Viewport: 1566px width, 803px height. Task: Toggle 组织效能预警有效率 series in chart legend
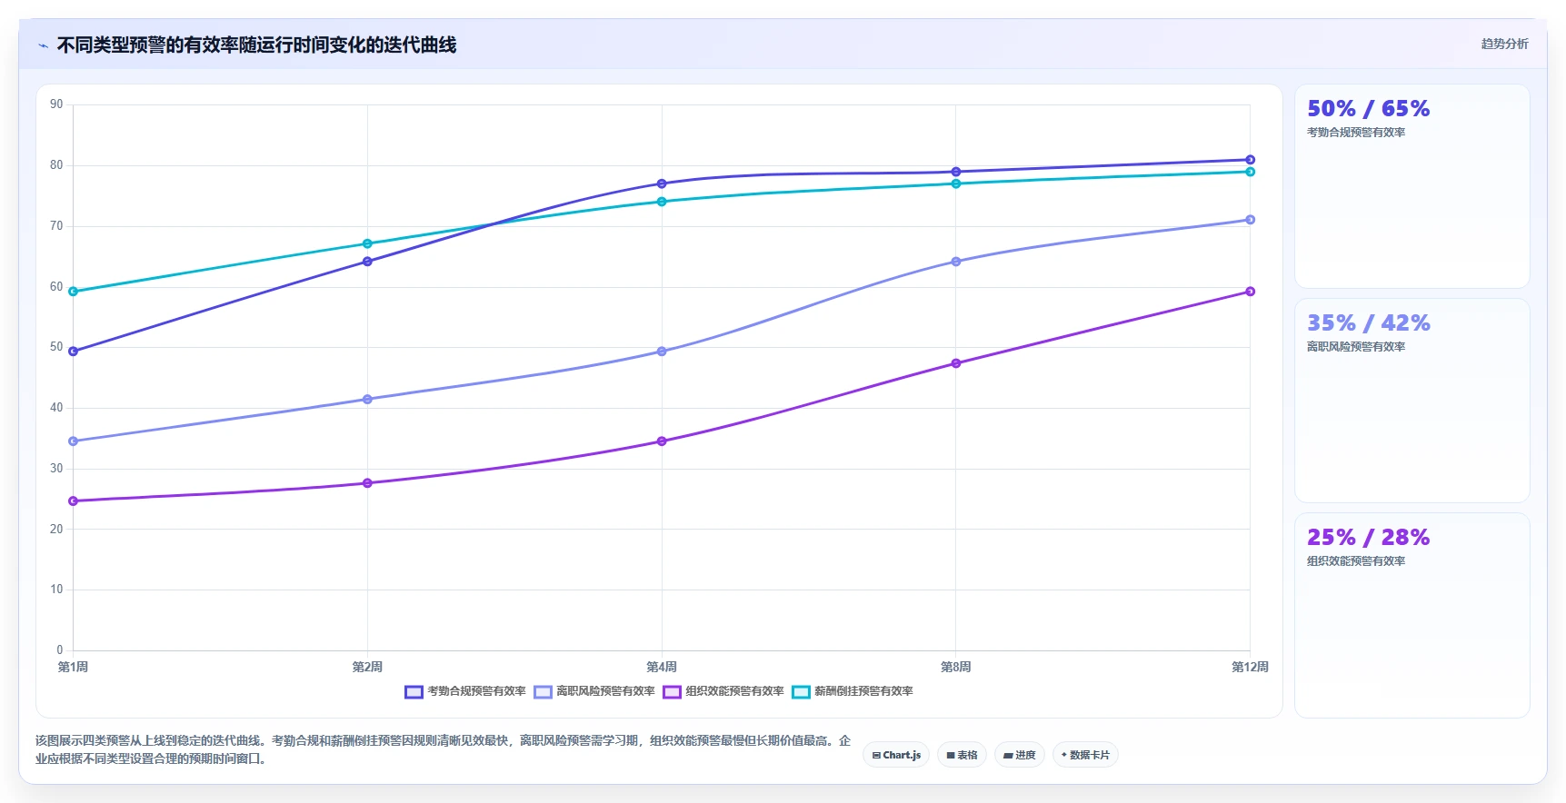point(723,691)
